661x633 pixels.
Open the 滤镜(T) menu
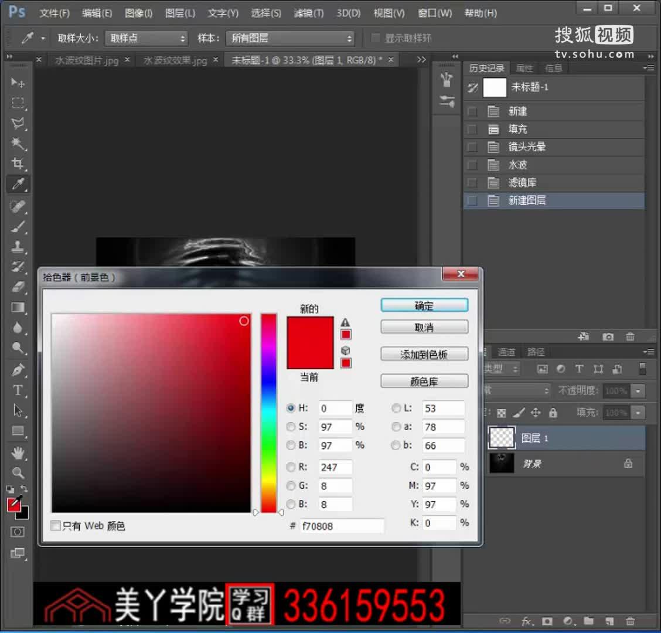pos(308,13)
